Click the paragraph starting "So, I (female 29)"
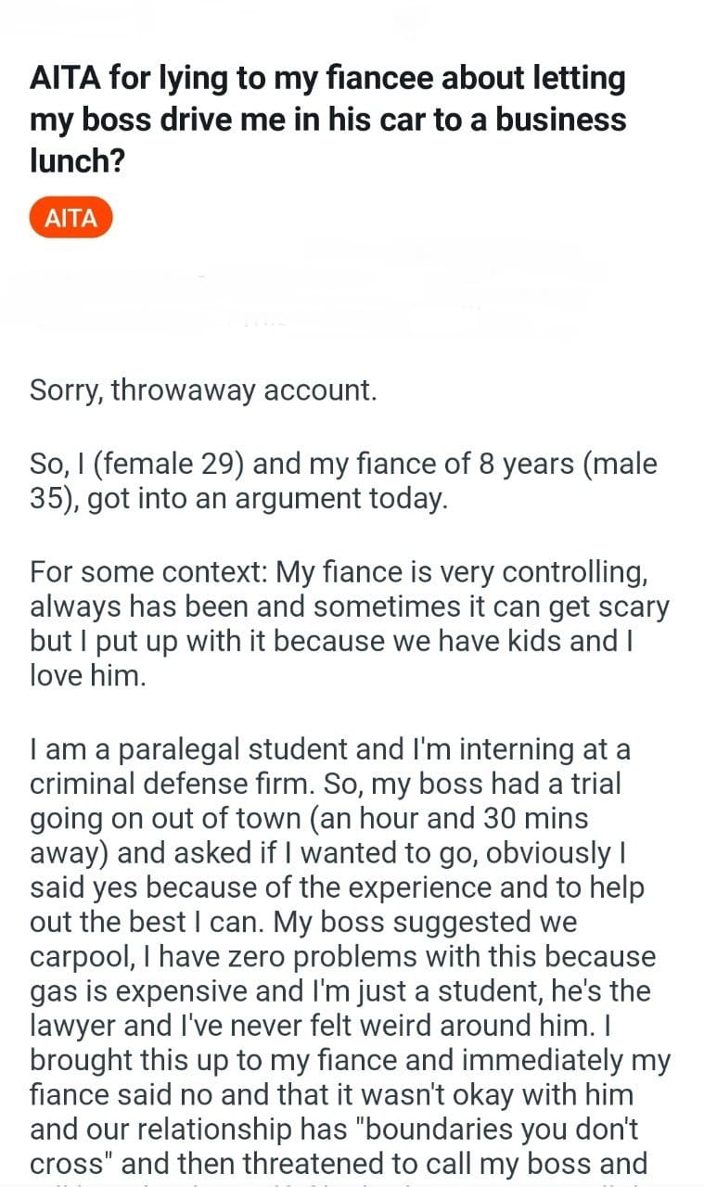Image resolution: width=704 pixels, height=1187 pixels. click(343, 481)
